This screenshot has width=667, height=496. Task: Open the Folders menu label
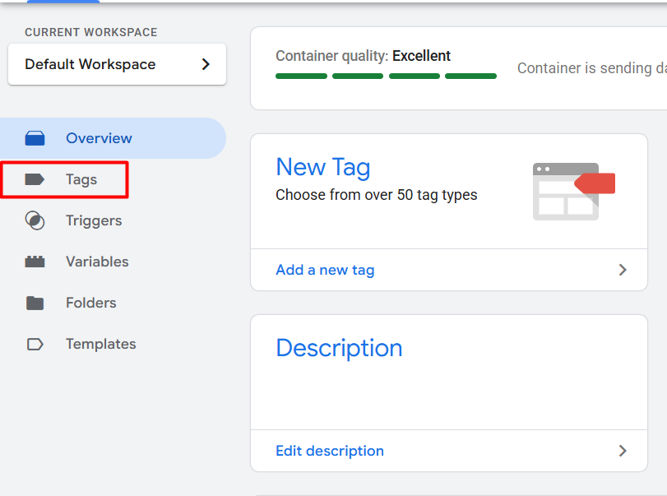point(91,303)
